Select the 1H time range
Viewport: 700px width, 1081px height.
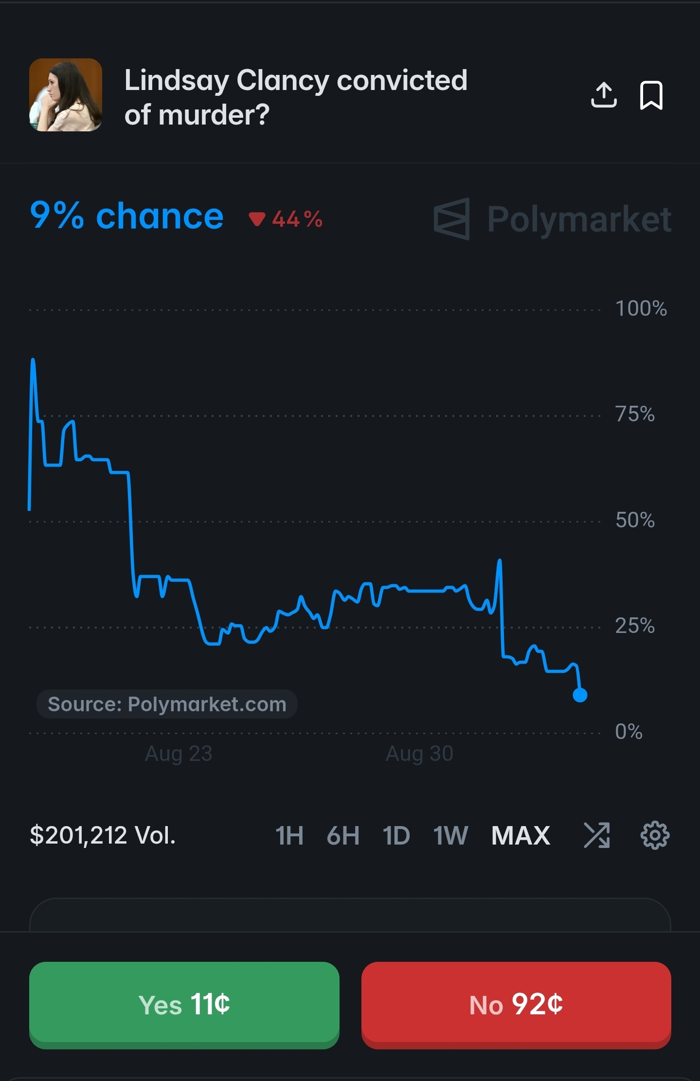point(289,835)
